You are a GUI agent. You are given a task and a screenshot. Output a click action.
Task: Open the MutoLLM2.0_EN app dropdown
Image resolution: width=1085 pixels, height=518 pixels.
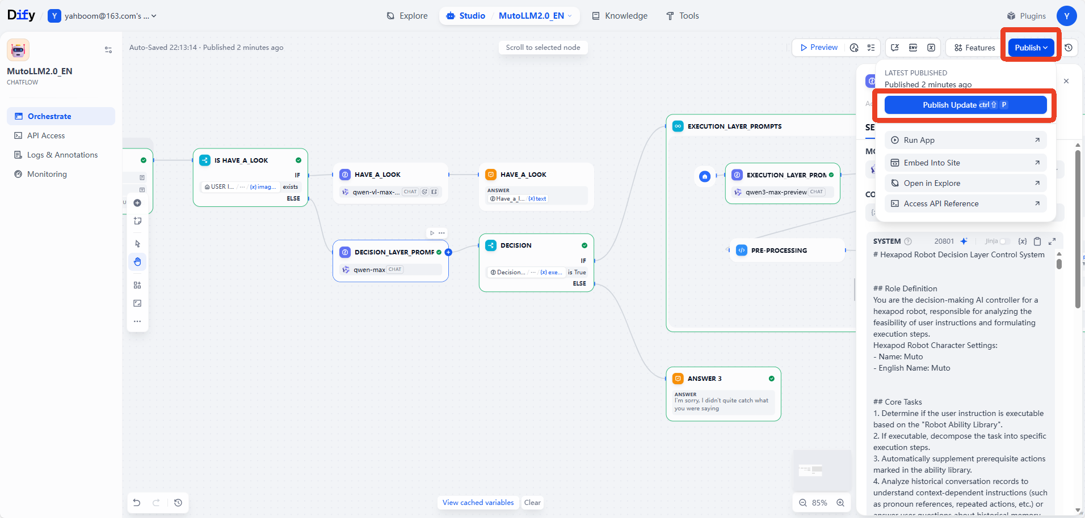point(536,16)
